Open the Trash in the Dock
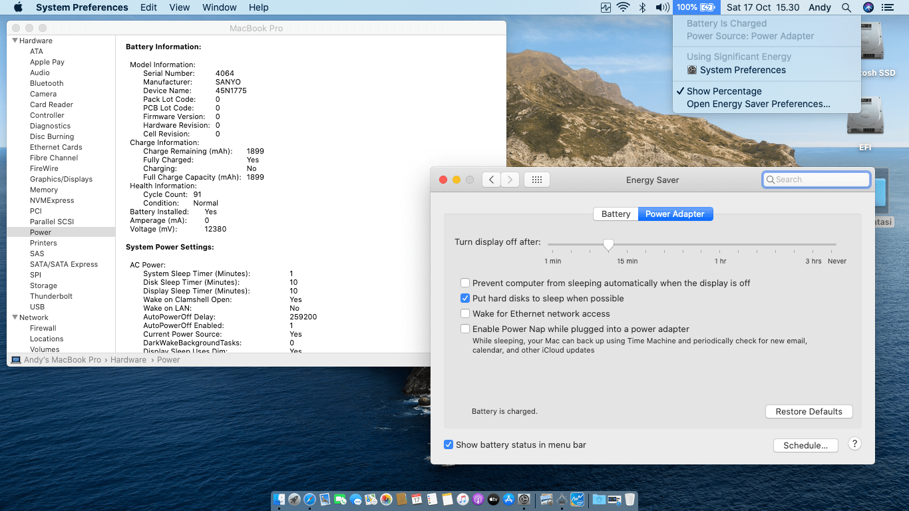The width and height of the screenshot is (909, 511). coord(630,499)
